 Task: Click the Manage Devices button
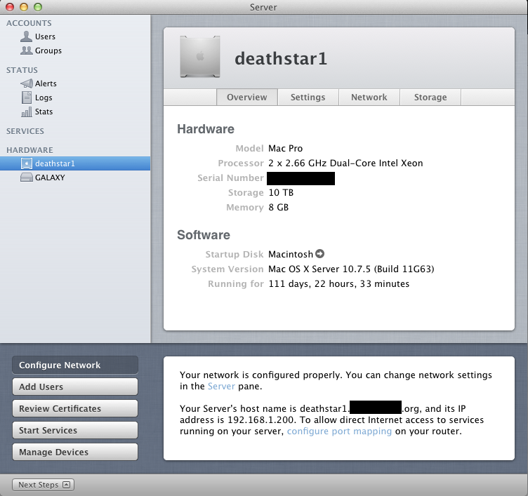click(75, 452)
